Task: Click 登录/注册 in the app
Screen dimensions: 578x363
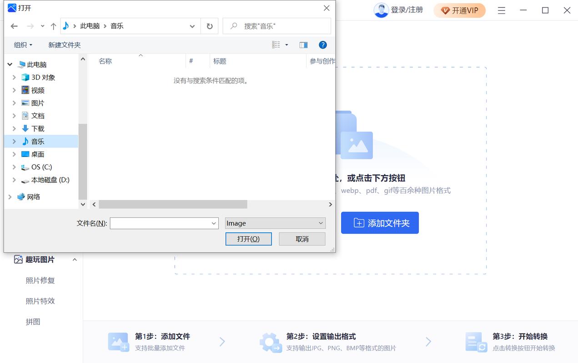Action: pyautogui.click(x=407, y=10)
